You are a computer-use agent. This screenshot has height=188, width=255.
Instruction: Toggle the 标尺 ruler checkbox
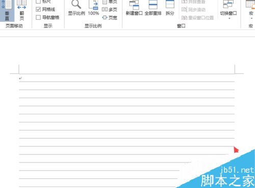click(43, 2)
